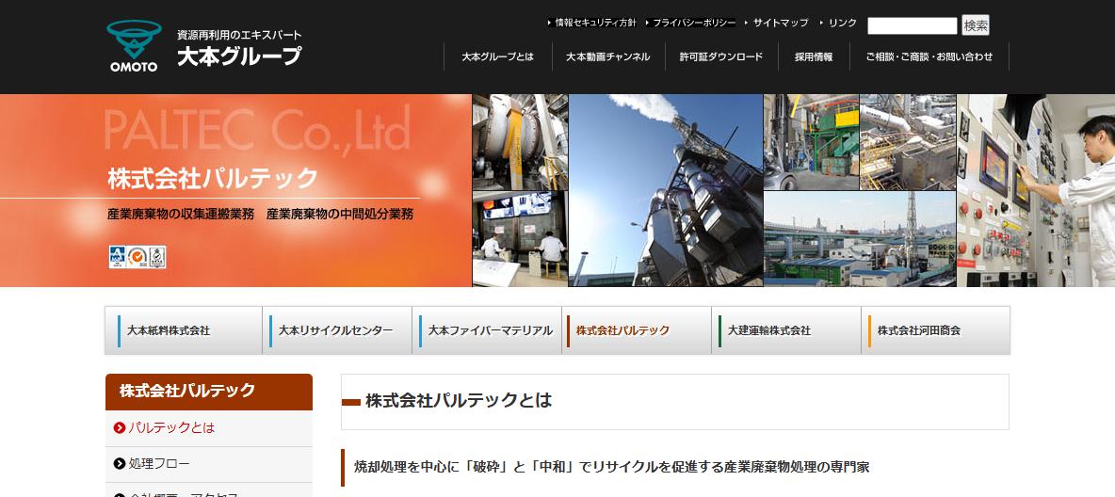Image resolution: width=1115 pixels, height=497 pixels.
Task: Open the 許可証ダウンロード menu item
Action: (721, 56)
